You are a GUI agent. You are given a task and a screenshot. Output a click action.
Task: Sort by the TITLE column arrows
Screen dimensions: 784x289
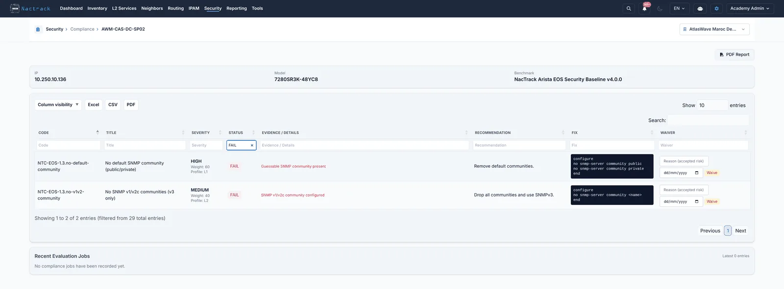click(x=183, y=133)
